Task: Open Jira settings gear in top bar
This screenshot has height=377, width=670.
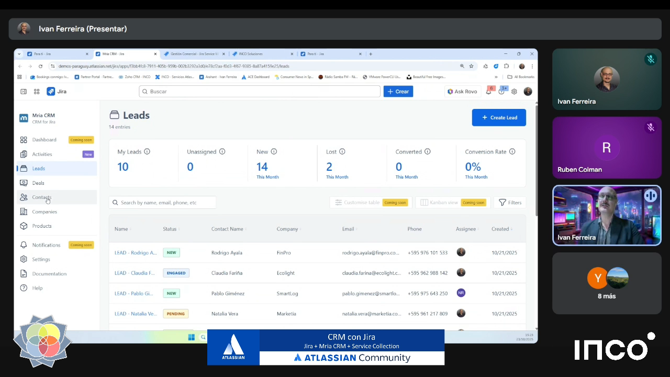Action: (x=514, y=92)
